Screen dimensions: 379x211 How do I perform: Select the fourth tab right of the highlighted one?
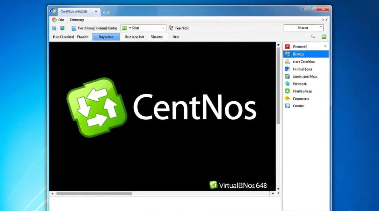134,37
